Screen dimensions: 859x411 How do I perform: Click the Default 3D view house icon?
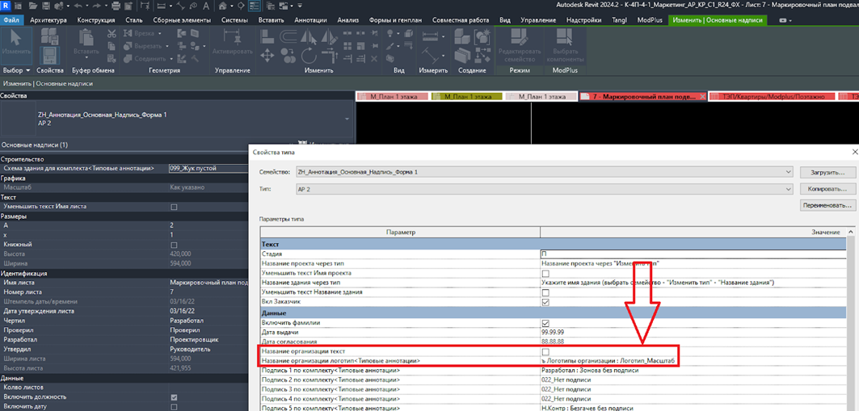pyautogui.click(x=224, y=6)
